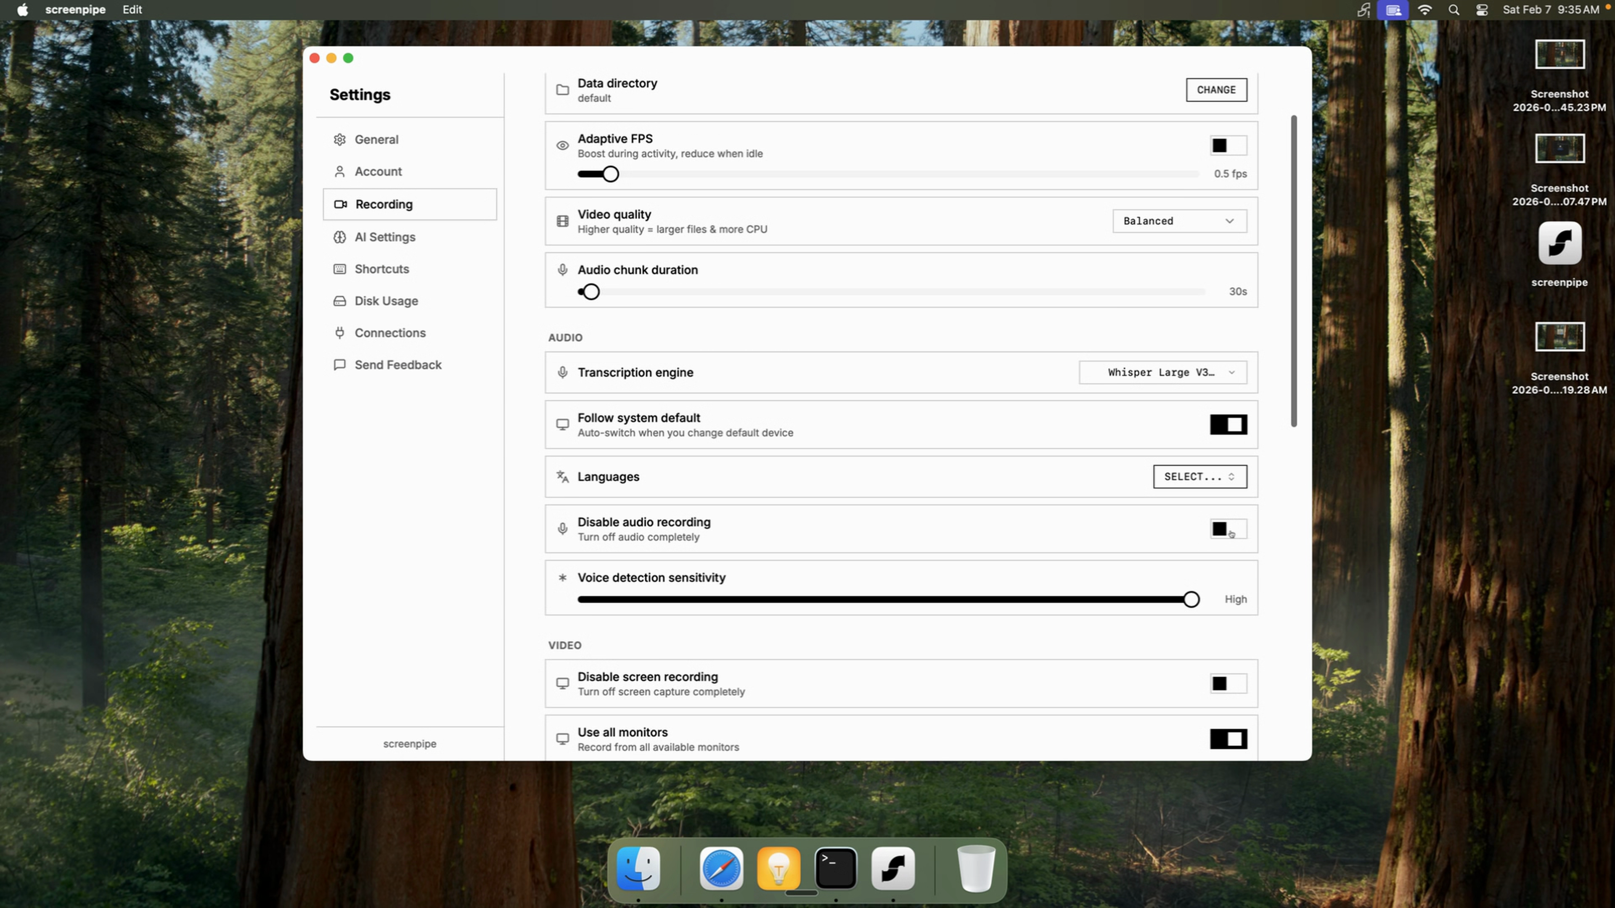
Task: Click the Control Center menu bar icon
Action: [x=1481, y=9]
